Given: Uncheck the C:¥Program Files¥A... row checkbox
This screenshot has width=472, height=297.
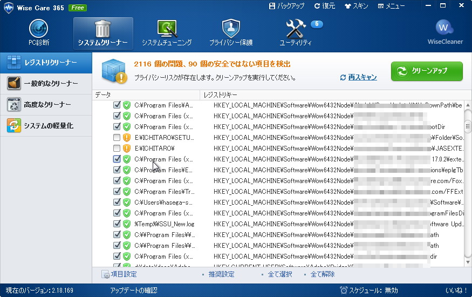Looking at the screenshot, I should (117, 105).
